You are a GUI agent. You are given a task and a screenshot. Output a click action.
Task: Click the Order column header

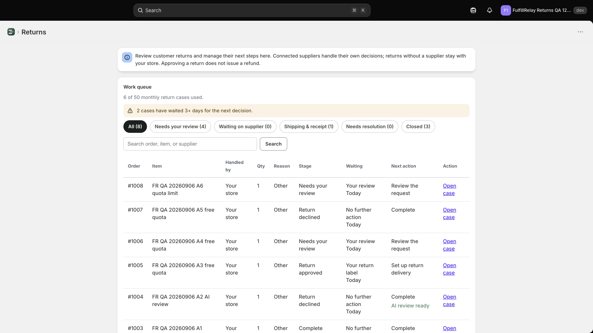[x=134, y=166]
